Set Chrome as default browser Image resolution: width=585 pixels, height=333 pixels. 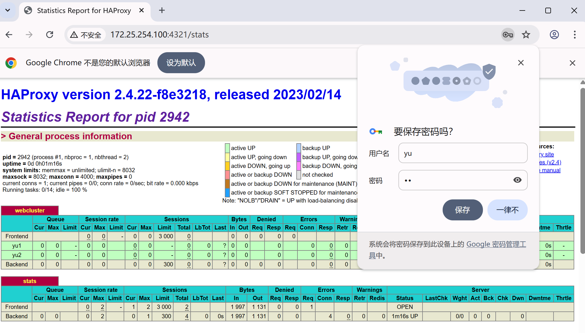(181, 63)
